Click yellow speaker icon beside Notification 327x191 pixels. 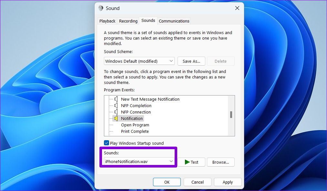116,118
